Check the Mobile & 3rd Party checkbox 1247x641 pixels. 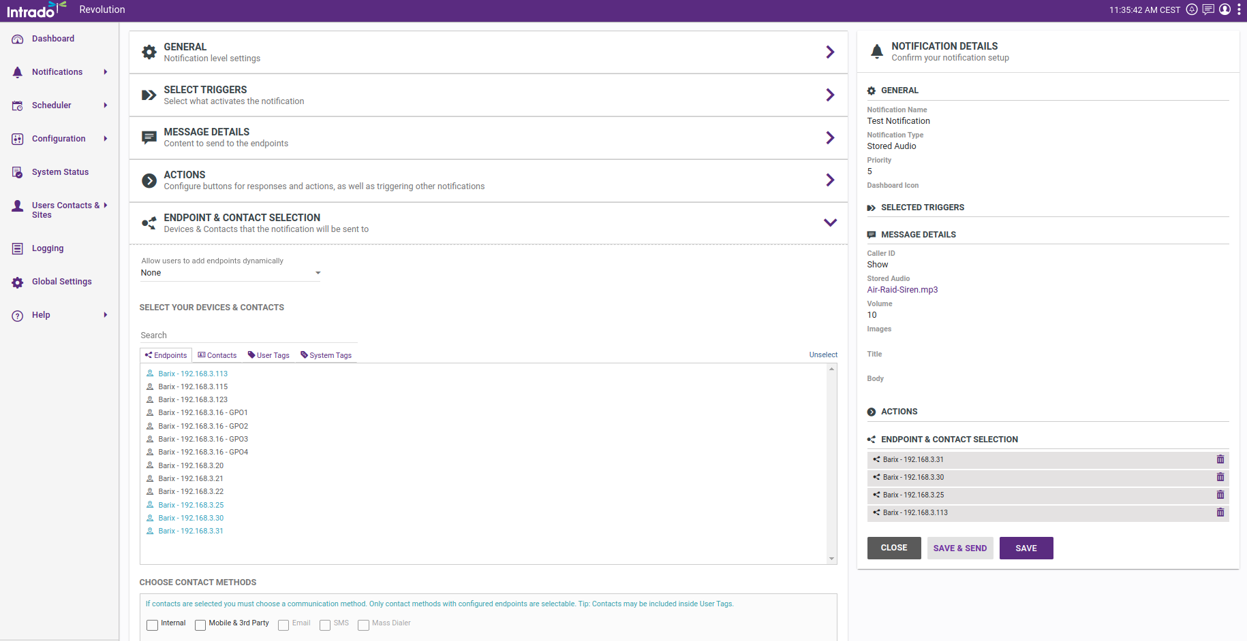[x=200, y=625]
